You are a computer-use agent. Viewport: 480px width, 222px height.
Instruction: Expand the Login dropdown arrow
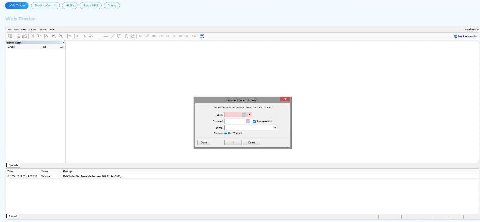(249, 115)
